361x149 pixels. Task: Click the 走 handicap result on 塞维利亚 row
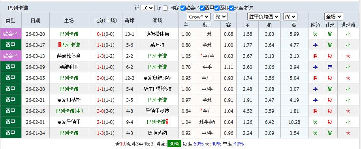(330, 67)
